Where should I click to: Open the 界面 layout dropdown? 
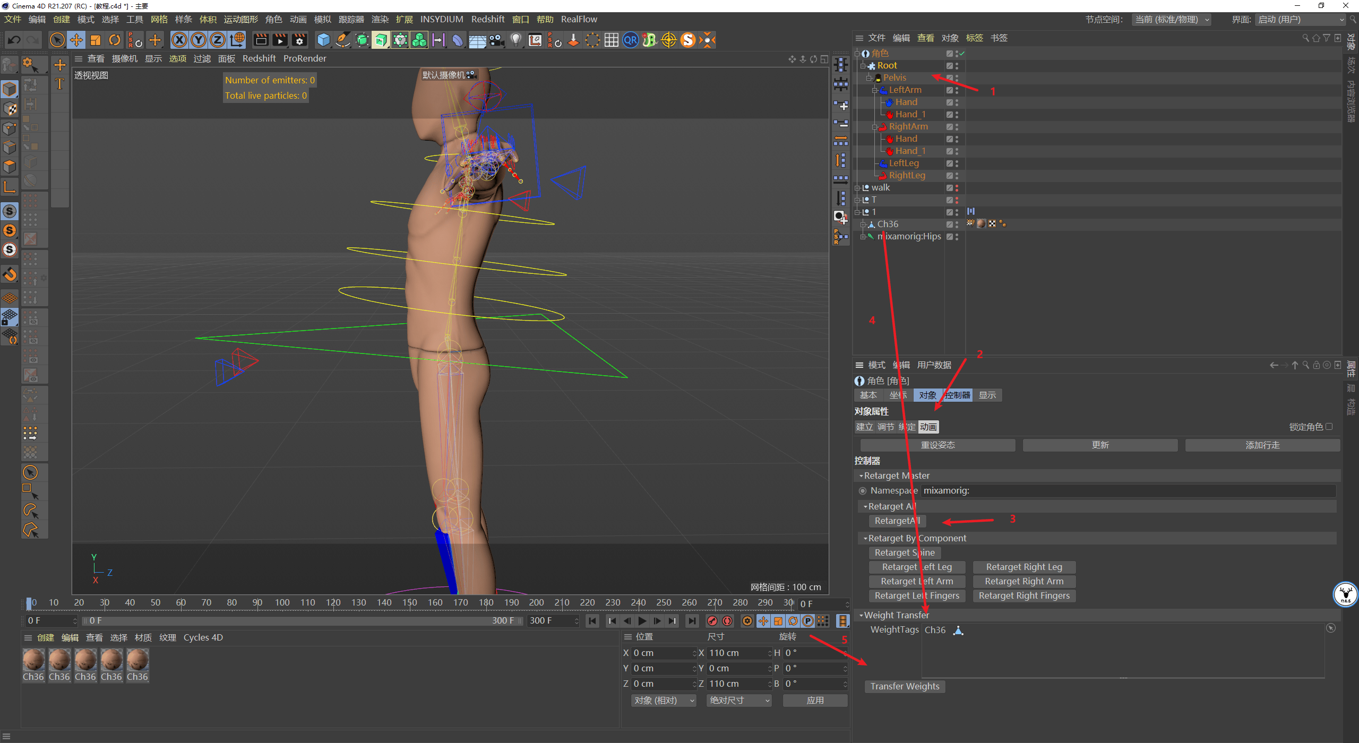(x=1301, y=20)
